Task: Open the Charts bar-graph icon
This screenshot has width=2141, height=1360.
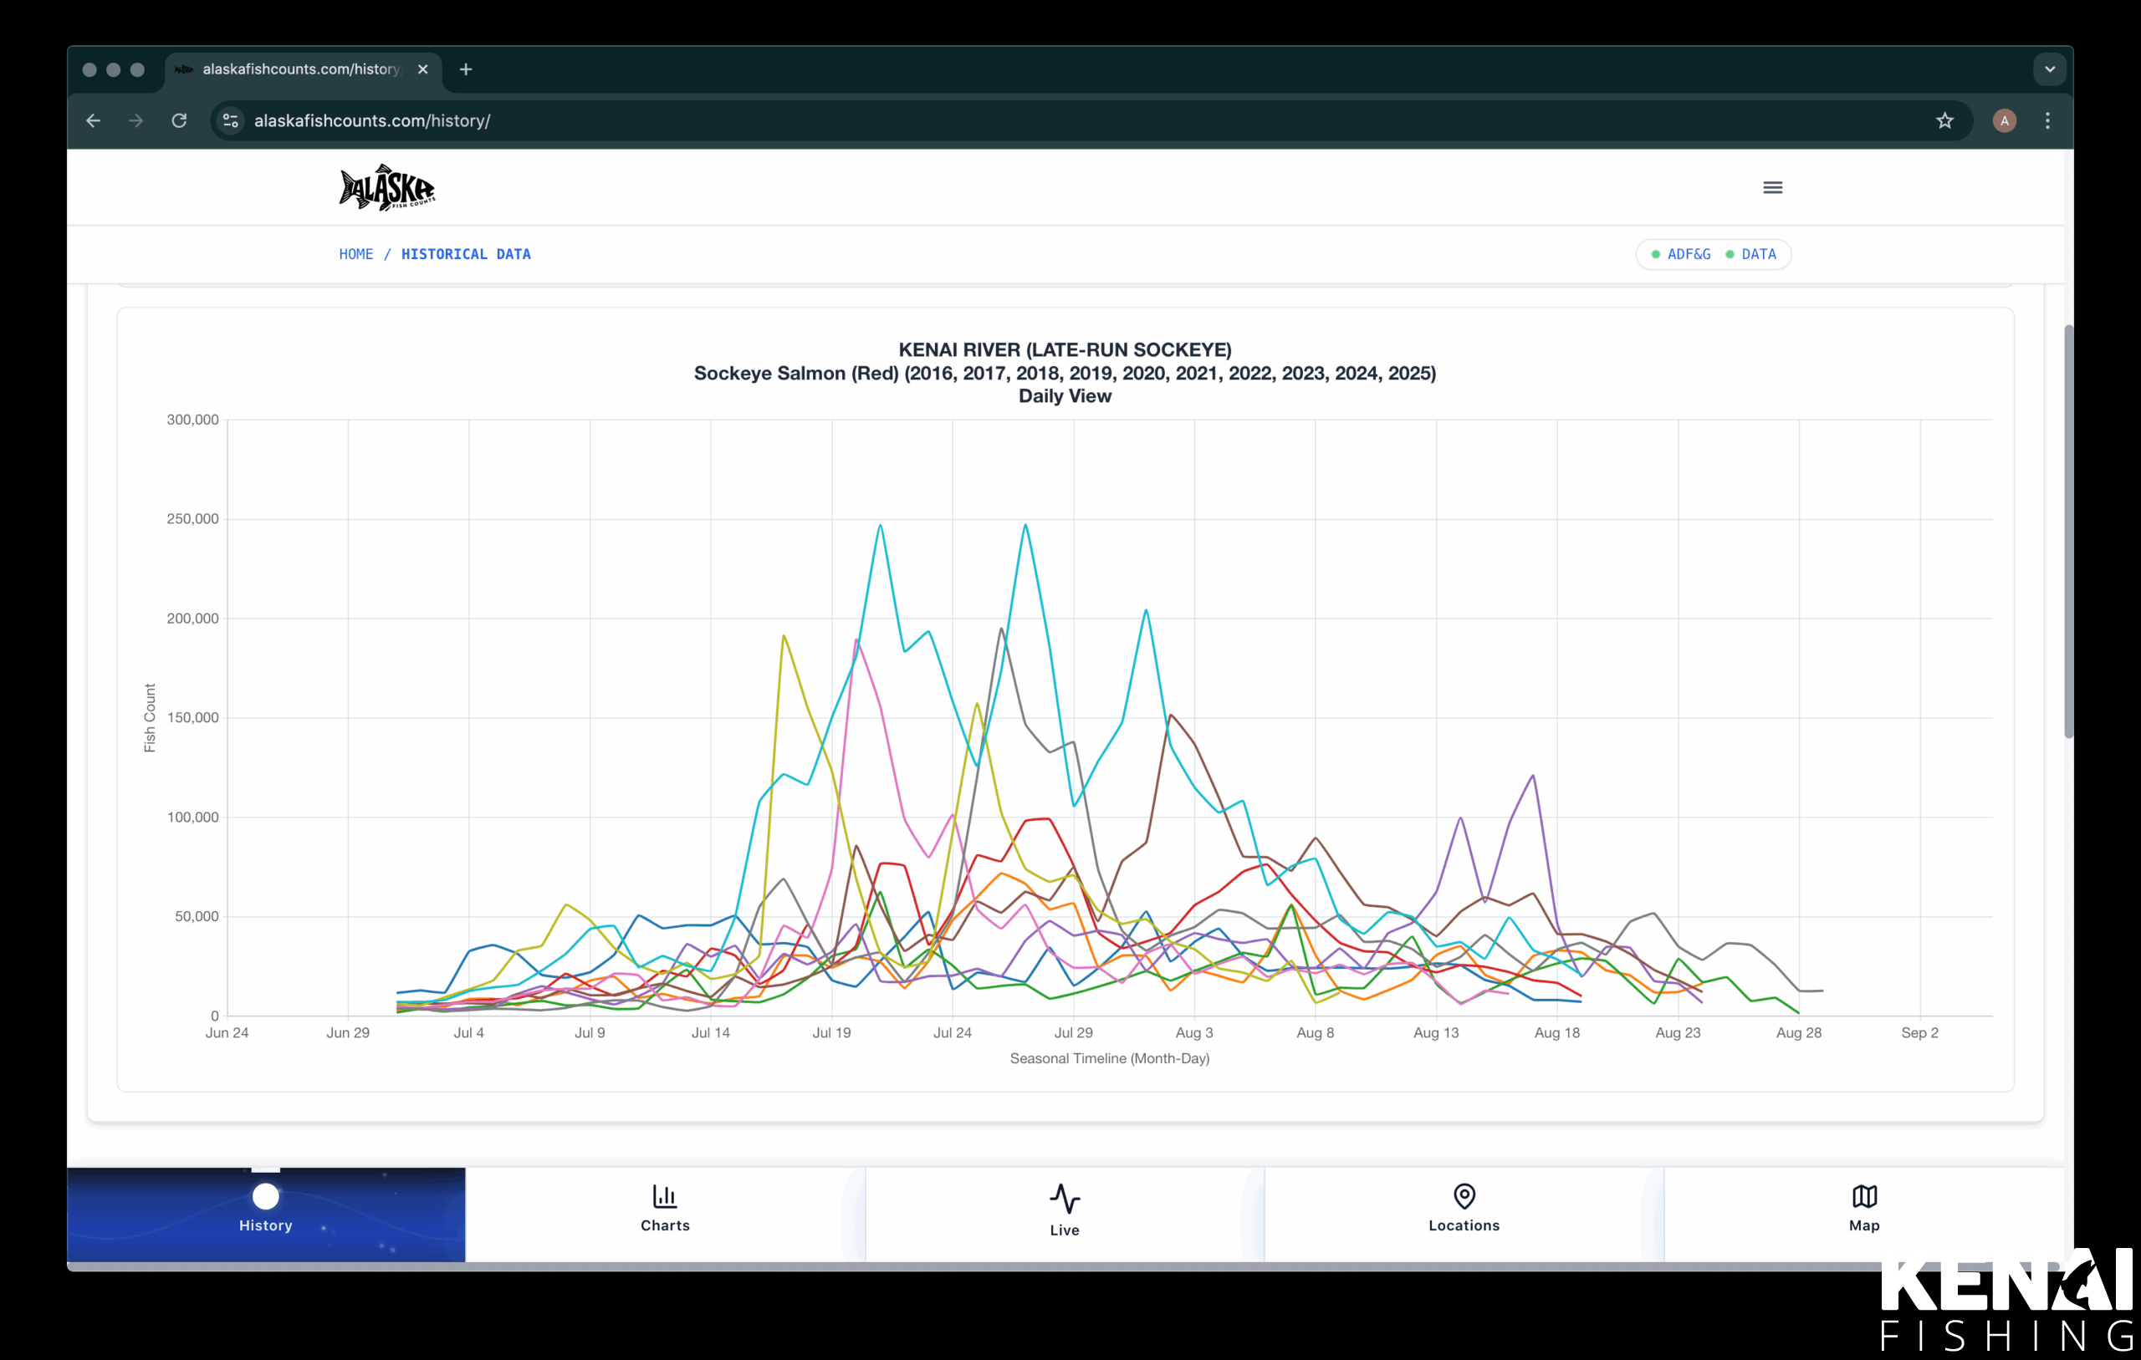Action: (664, 1196)
